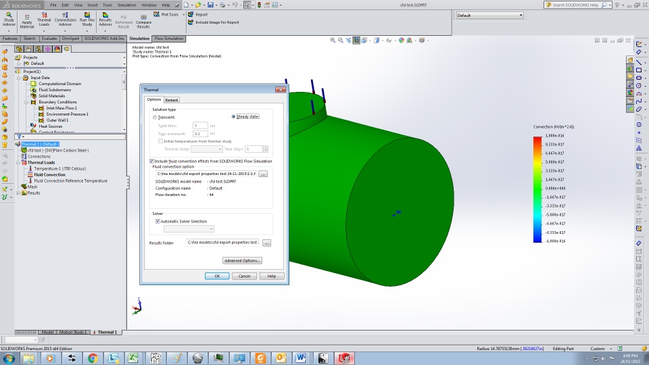Image resolution: width=649 pixels, height=365 pixels.
Task: Run This Study
Action: tap(87, 20)
